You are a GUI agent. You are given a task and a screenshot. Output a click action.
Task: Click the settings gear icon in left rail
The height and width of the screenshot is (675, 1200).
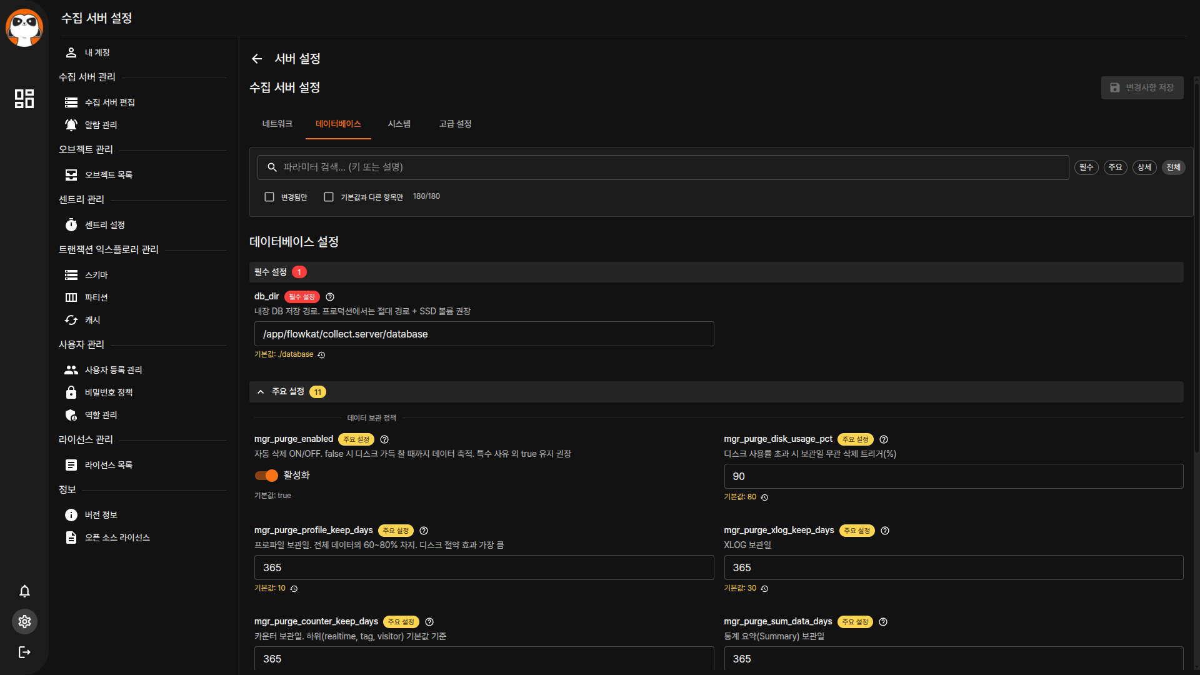coord(24,622)
